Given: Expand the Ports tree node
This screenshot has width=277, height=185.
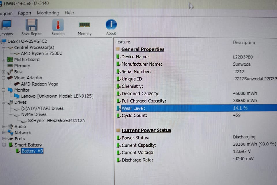Looking at the screenshot, I should click(x=4, y=139).
